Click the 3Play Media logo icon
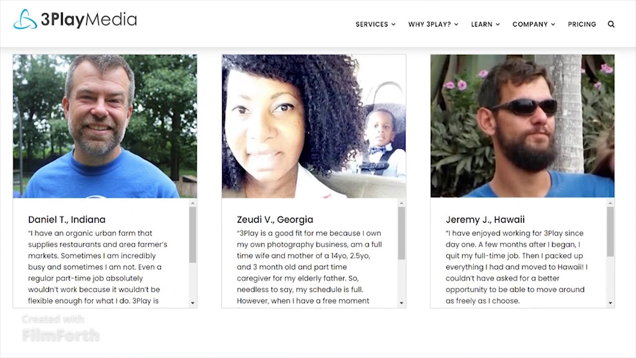Screen dimensions: 636x358 (x=25, y=19)
